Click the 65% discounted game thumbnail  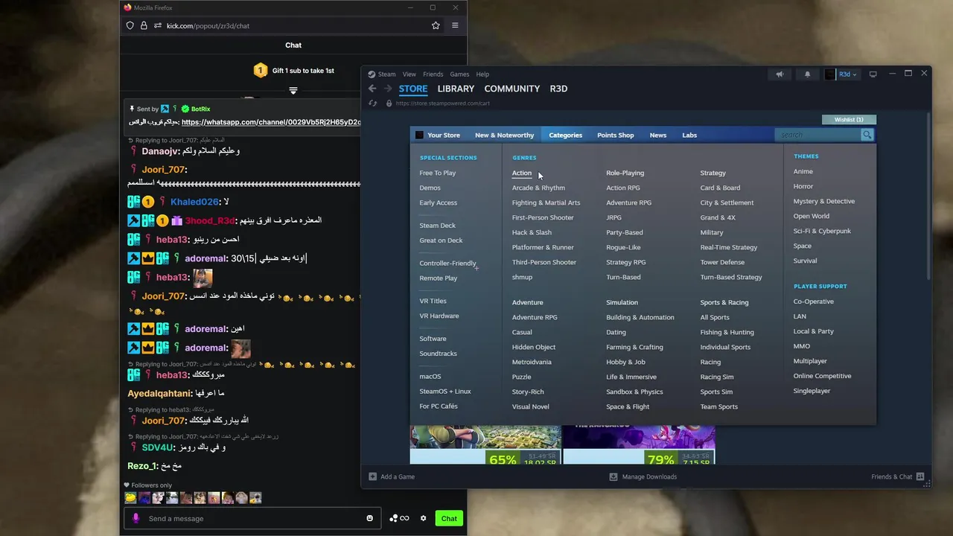(485, 445)
